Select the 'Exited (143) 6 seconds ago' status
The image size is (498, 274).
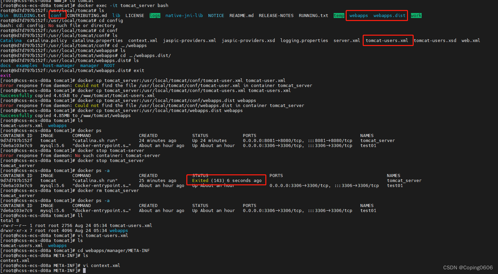point(227,181)
